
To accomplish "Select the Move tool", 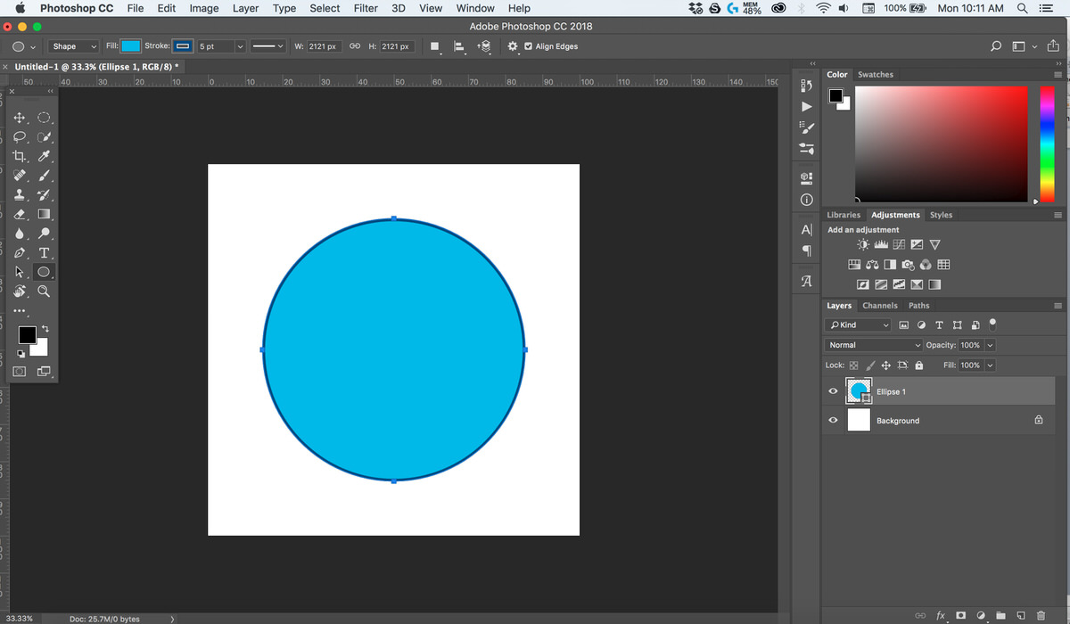I will 20,118.
